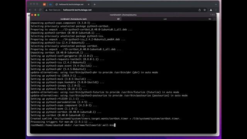Click 'Setting up python3-josepy (1.2.0-2)' line
This screenshot has height=139, width=247.
(58, 86)
